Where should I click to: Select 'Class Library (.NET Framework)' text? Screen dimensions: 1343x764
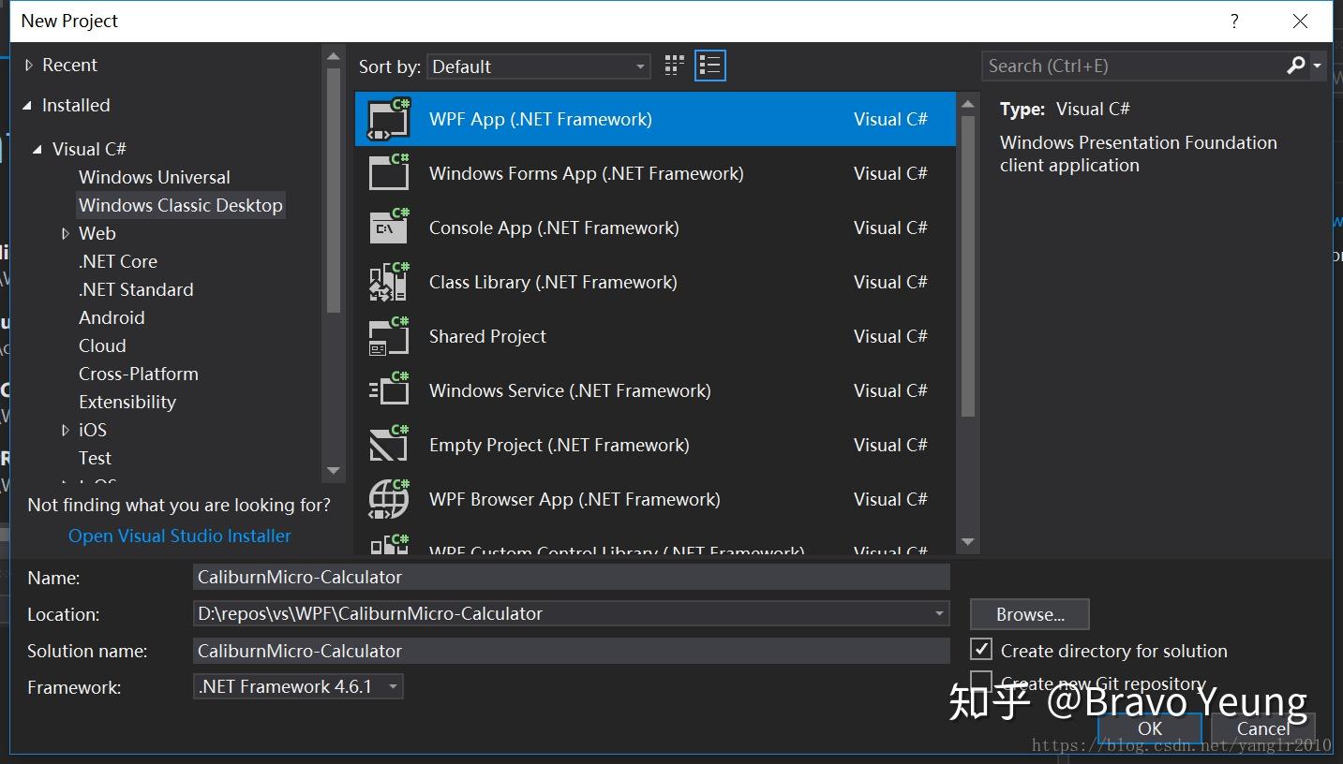pos(553,282)
